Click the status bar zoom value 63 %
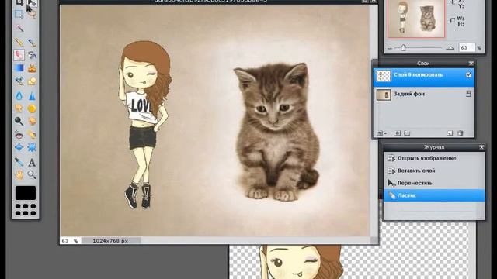Viewport: 497px width, 279px height. pos(70,241)
